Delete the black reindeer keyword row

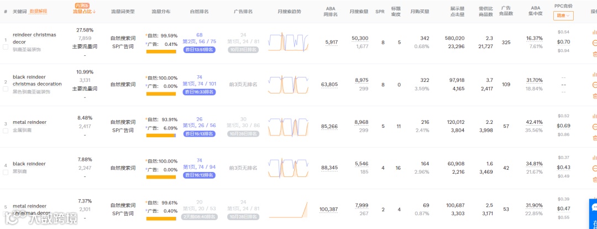tap(594, 179)
